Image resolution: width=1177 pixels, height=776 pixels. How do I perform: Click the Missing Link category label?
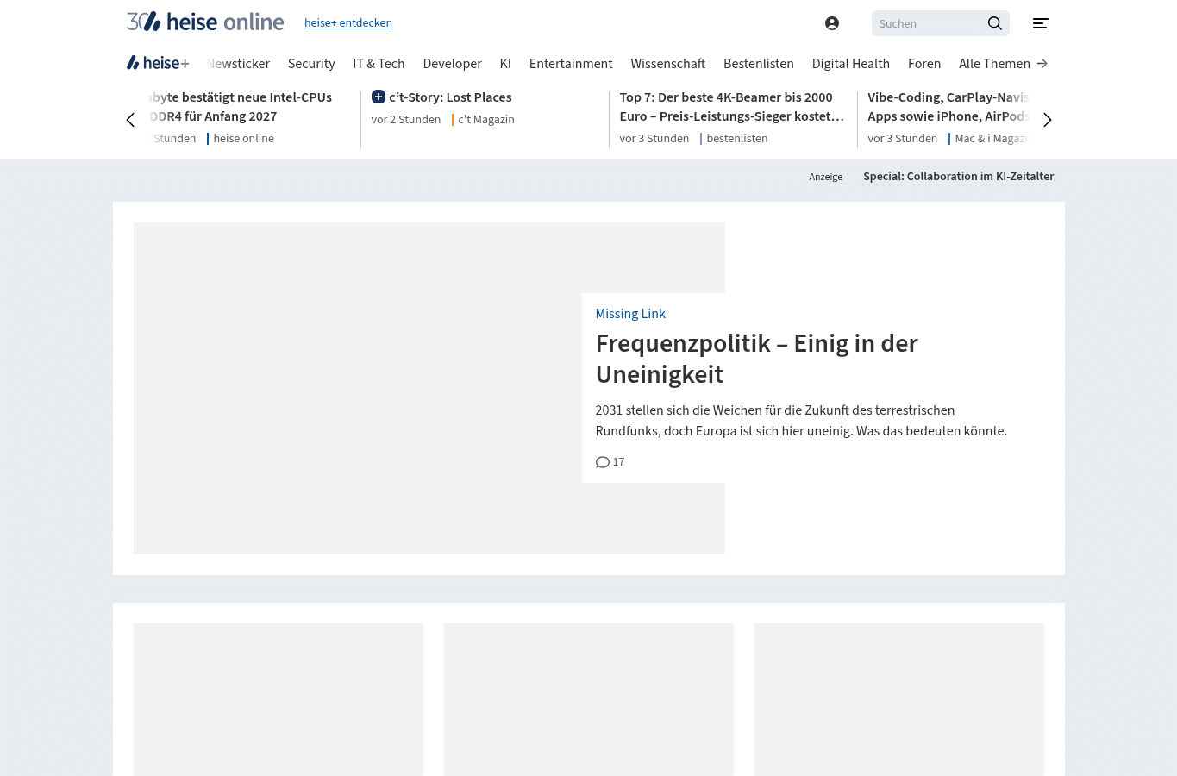pyautogui.click(x=630, y=314)
